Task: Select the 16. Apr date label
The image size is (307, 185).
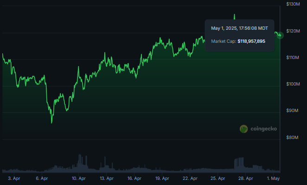Action: 134,178
